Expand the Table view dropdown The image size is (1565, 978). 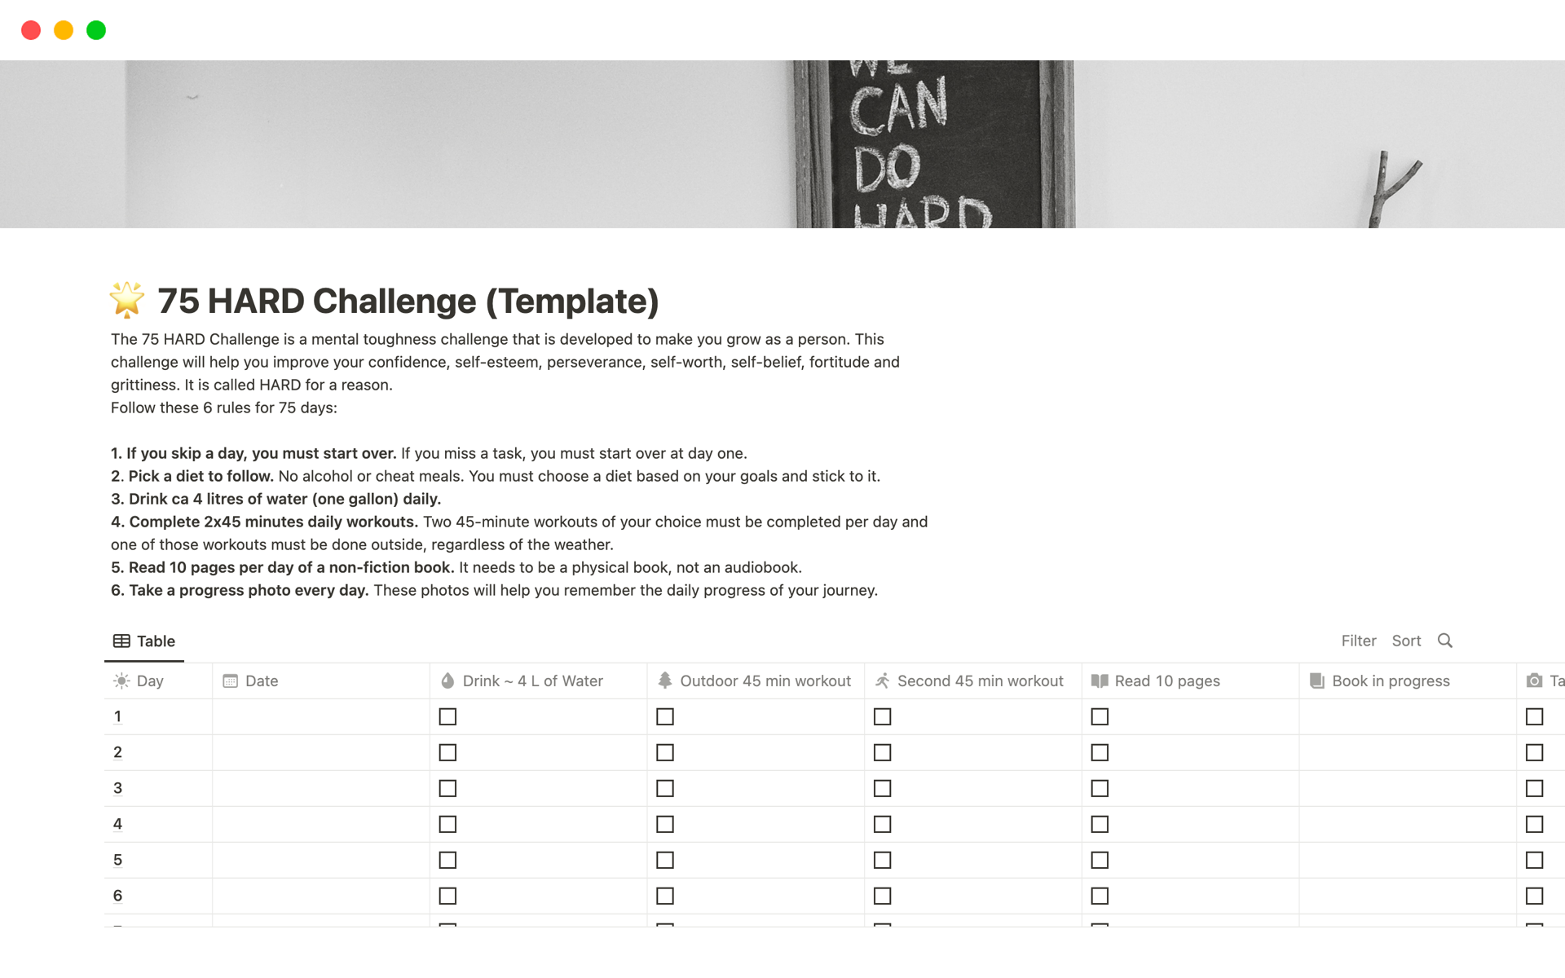pyautogui.click(x=143, y=640)
